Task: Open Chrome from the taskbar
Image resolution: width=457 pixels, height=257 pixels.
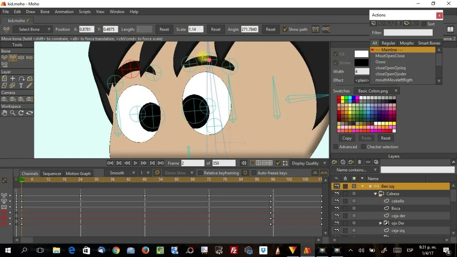Action: 116,250
